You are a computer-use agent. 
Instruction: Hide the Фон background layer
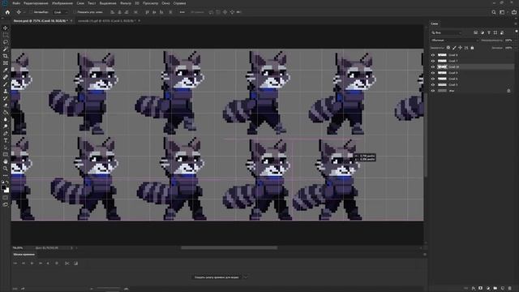click(x=432, y=91)
